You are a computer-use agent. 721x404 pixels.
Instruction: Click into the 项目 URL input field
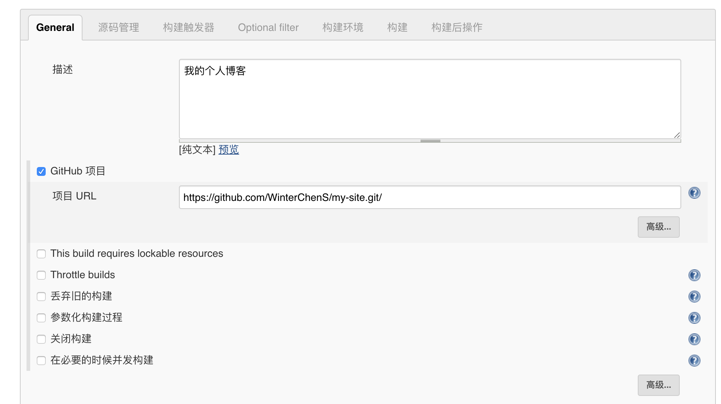(429, 198)
